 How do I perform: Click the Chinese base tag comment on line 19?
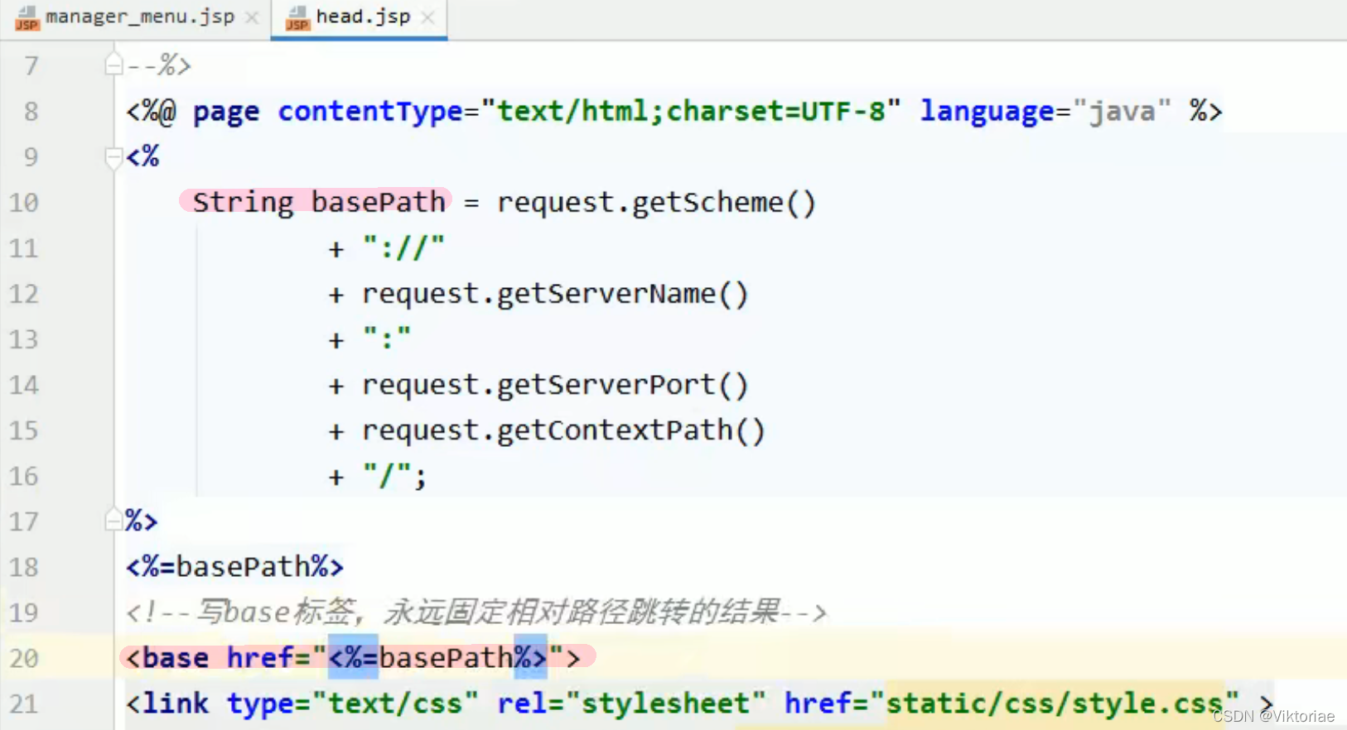coord(476,612)
